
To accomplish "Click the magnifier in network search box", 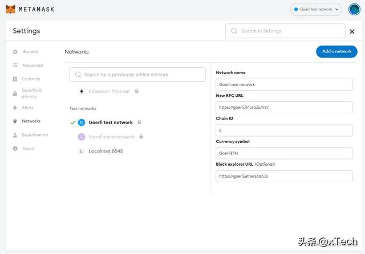I will tap(78, 75).
